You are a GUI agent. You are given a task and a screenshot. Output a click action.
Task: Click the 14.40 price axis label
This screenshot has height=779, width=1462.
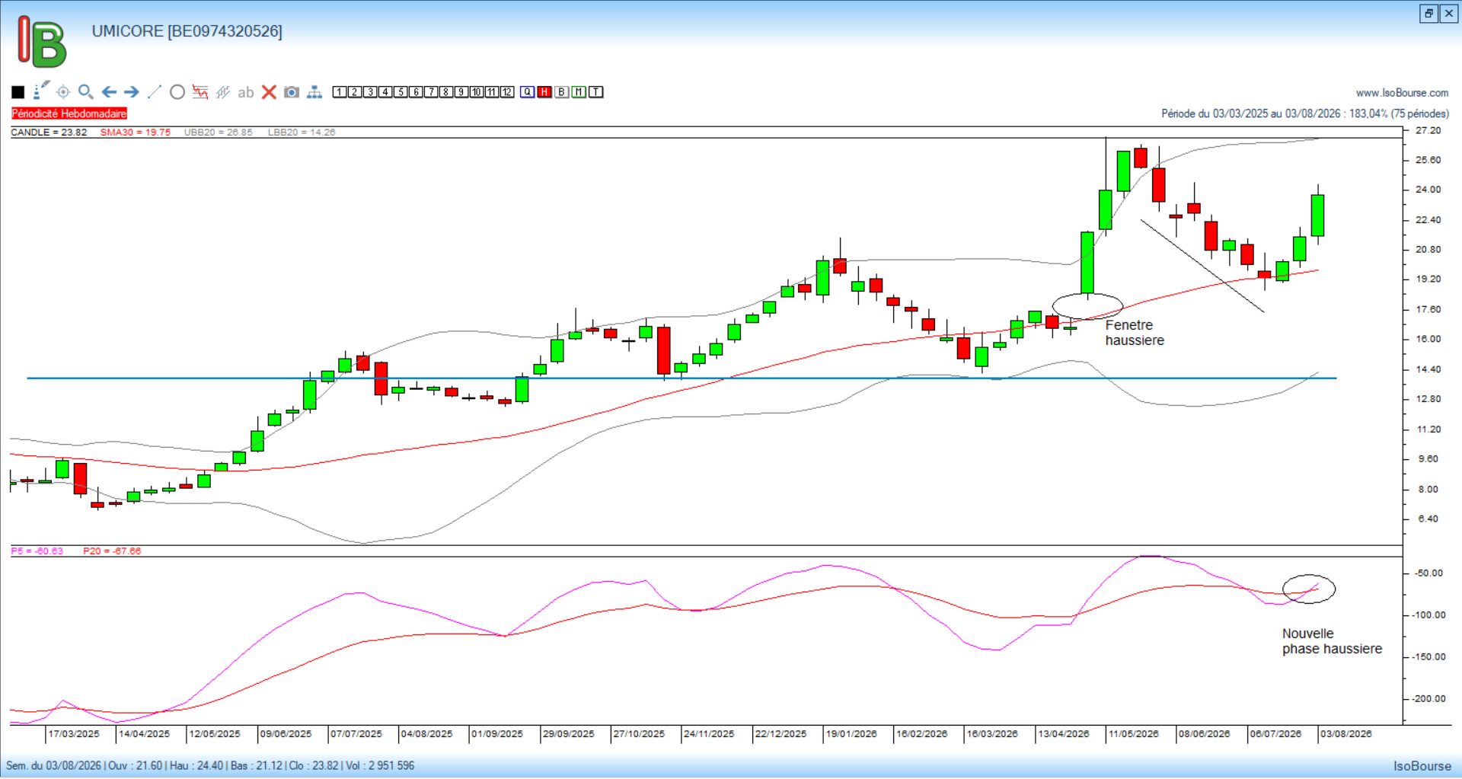[x=1428, y=369]
